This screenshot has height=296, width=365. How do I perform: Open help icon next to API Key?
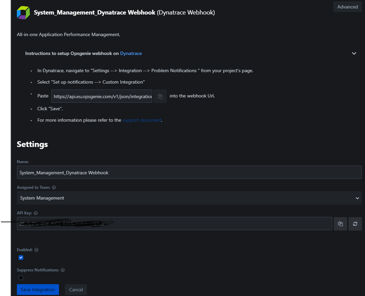point(35,213)
